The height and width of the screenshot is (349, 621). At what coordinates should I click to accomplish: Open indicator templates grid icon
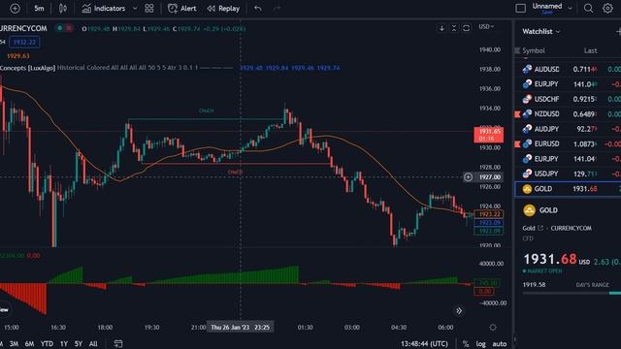[149, 9]
